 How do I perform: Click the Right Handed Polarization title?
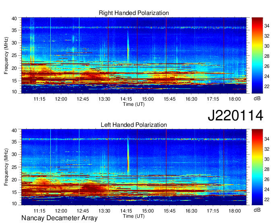pyautogui.click(x=134, y=13)
